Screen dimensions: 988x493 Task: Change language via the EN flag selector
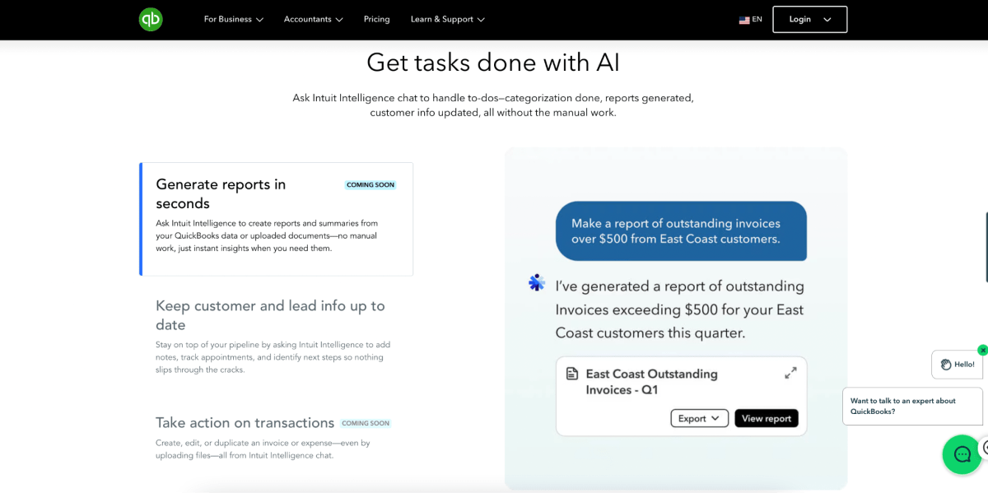750,20
